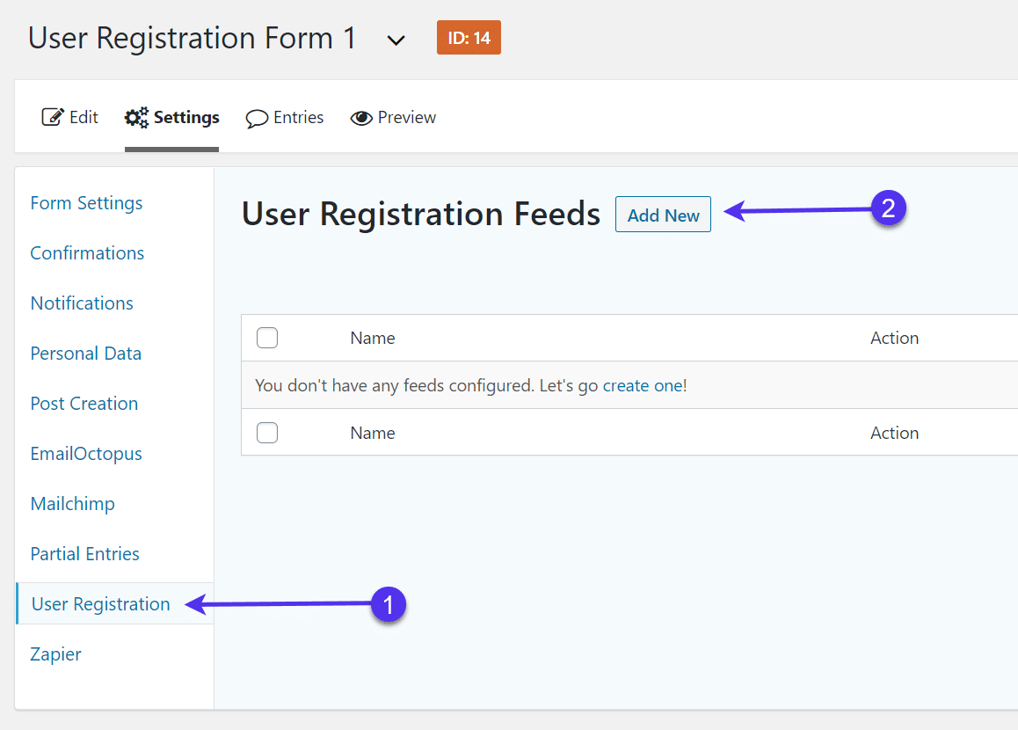The height and width of the screenshot is (730, 1018).
Task: Click the Add New button
Action: [663, 215]
